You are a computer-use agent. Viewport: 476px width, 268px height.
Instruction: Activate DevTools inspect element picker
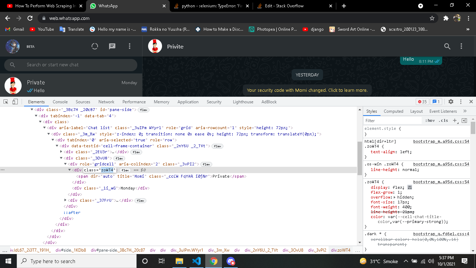(x=6, y=102)
